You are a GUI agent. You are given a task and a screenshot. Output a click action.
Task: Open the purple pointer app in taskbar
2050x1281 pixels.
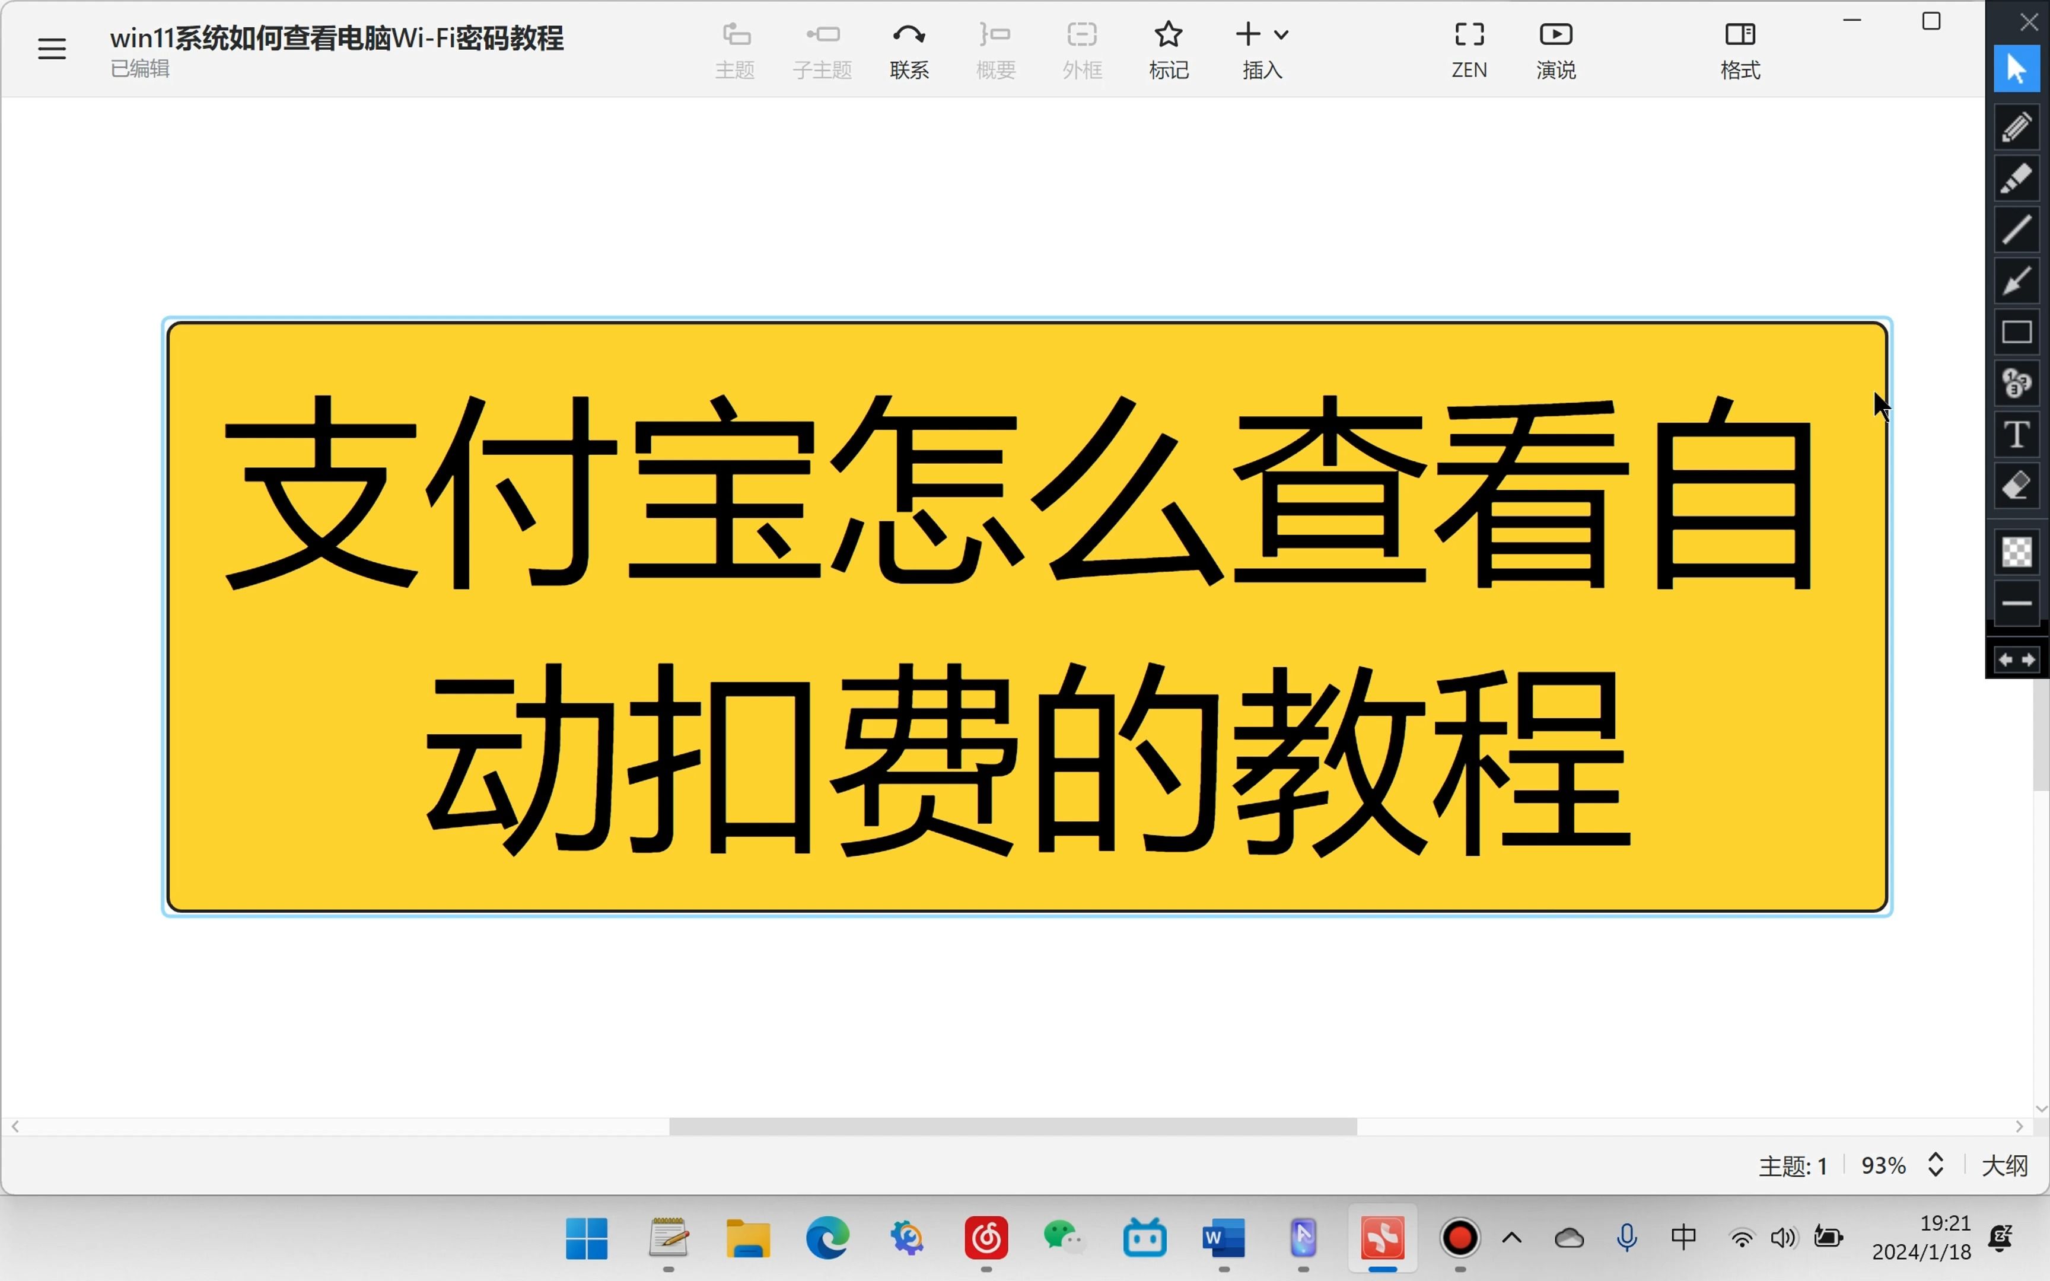tap(1304, 1239)
